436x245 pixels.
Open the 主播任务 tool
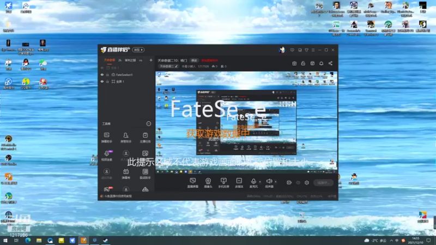(x=145, y=138)
